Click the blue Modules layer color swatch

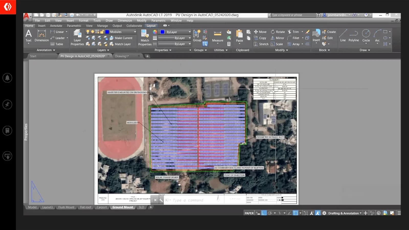coord(107,32)
